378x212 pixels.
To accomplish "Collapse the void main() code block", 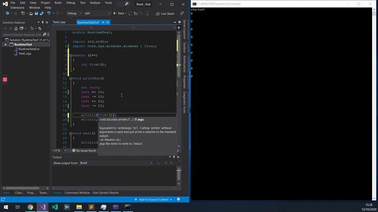I will [x=71, y=134].
